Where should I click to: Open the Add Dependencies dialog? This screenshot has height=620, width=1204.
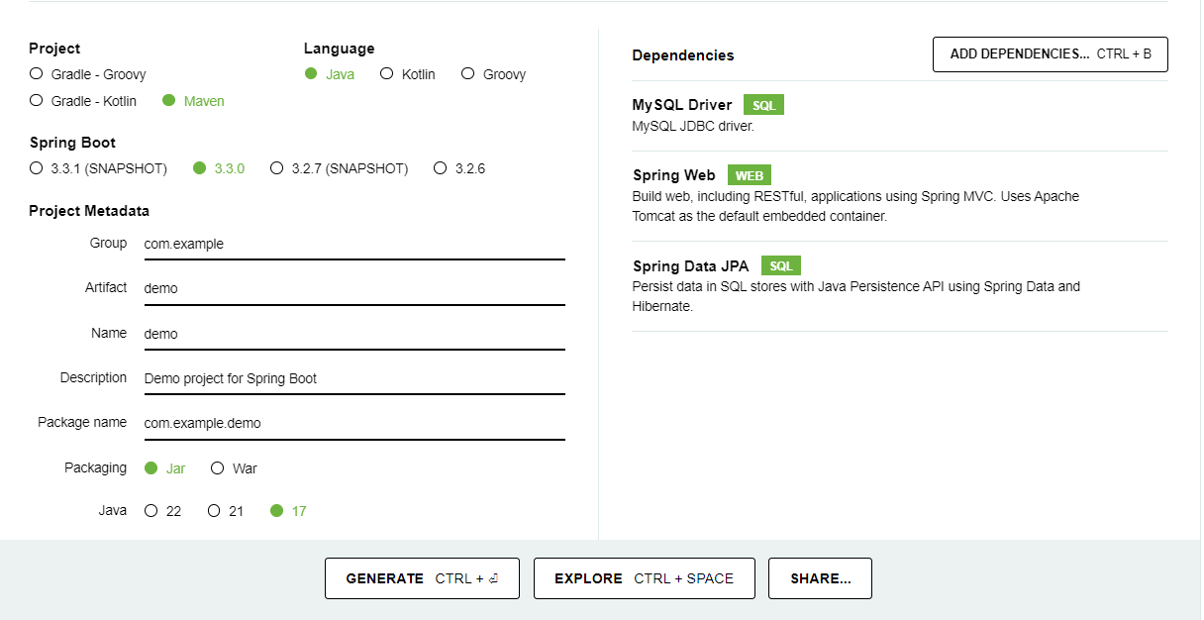(x=1050, y=54)
